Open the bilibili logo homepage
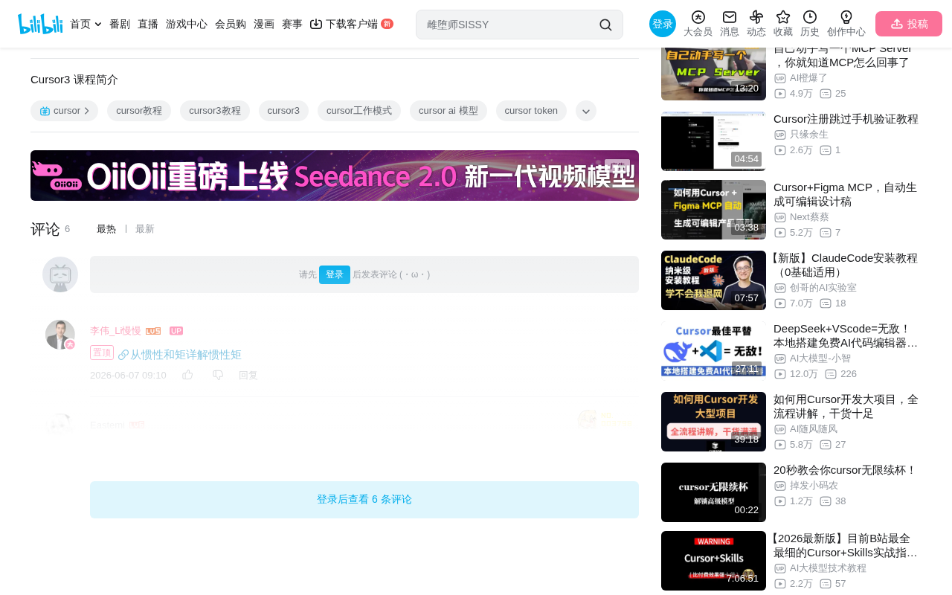The image size is (952, 595). point(40,24)
